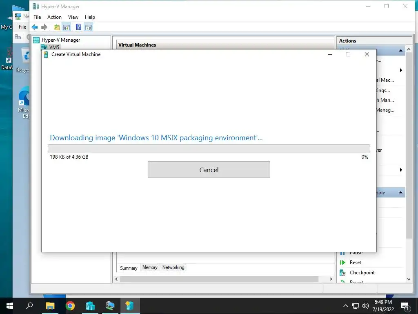This screenshot has width=418, height=314.
Task: Show hidden system tray icons
Action: (x=345, y=306)
